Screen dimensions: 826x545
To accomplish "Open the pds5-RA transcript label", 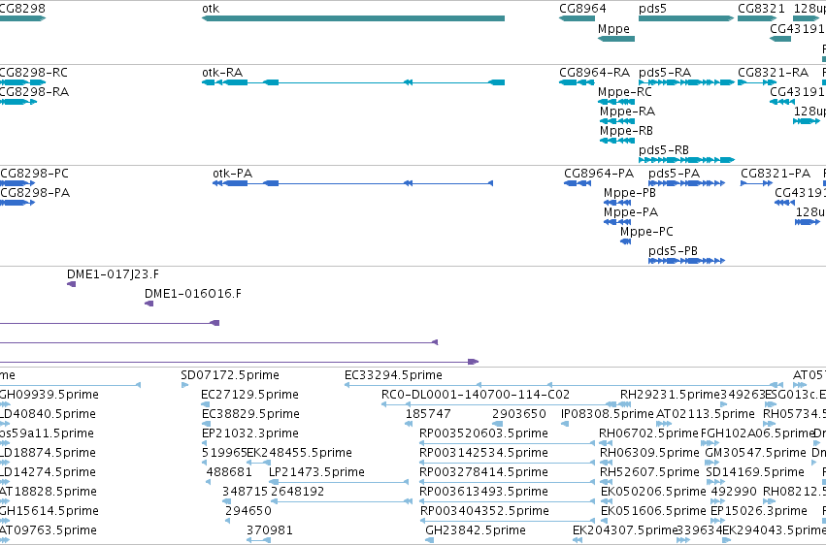I will coord(665,73).
